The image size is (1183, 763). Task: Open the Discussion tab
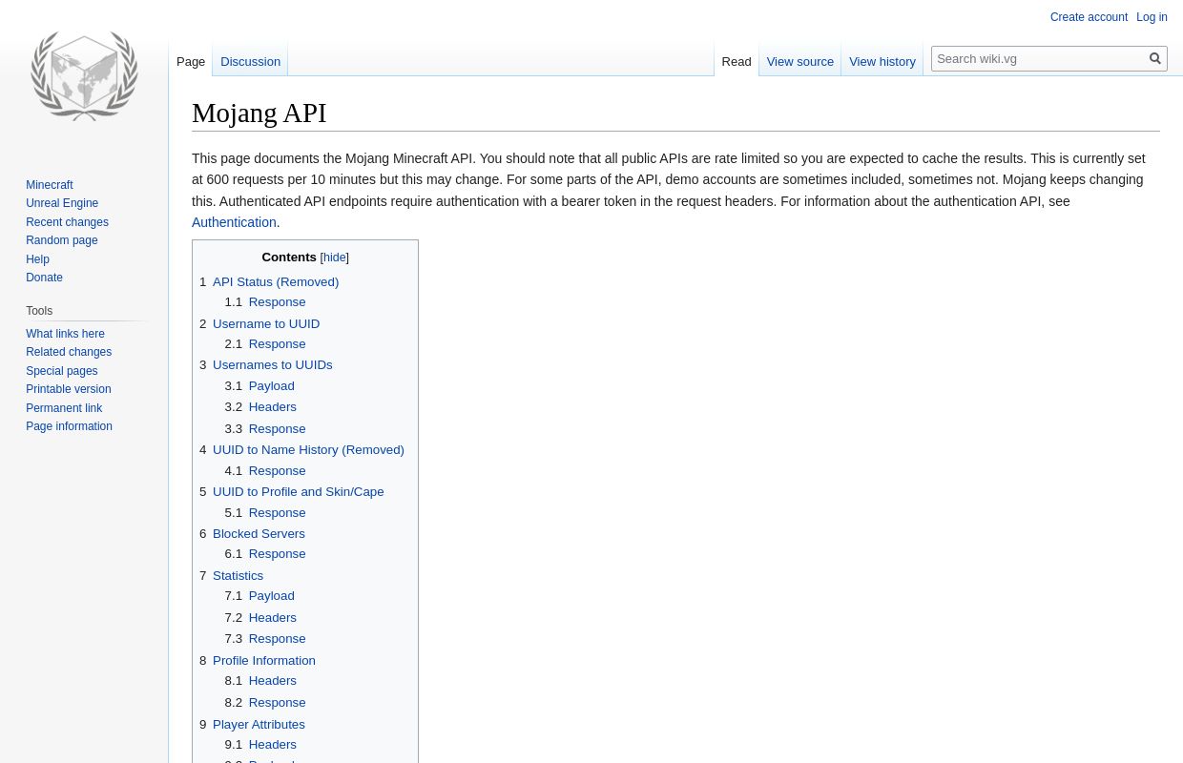(x=250, y=62)
